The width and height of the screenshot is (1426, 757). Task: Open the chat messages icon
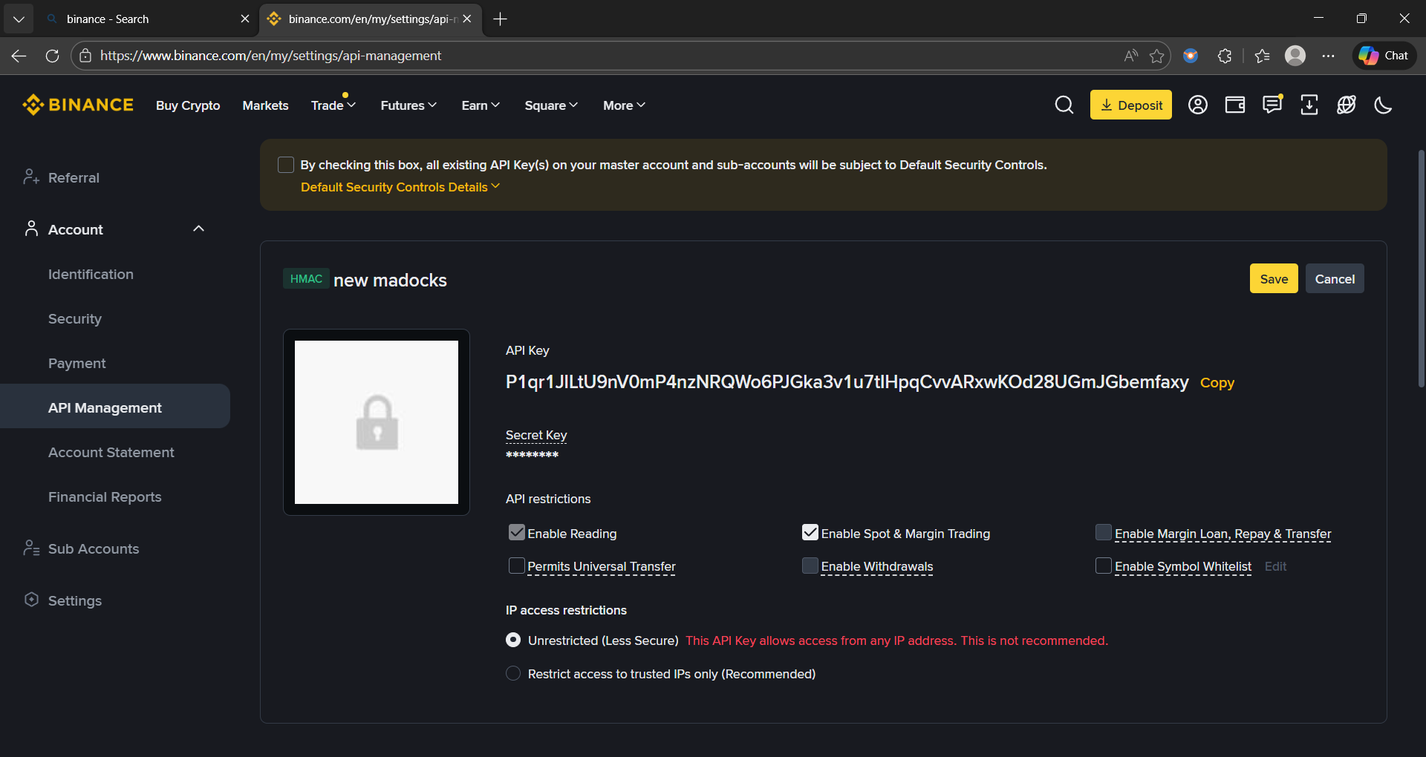(x=1272, y=105)
